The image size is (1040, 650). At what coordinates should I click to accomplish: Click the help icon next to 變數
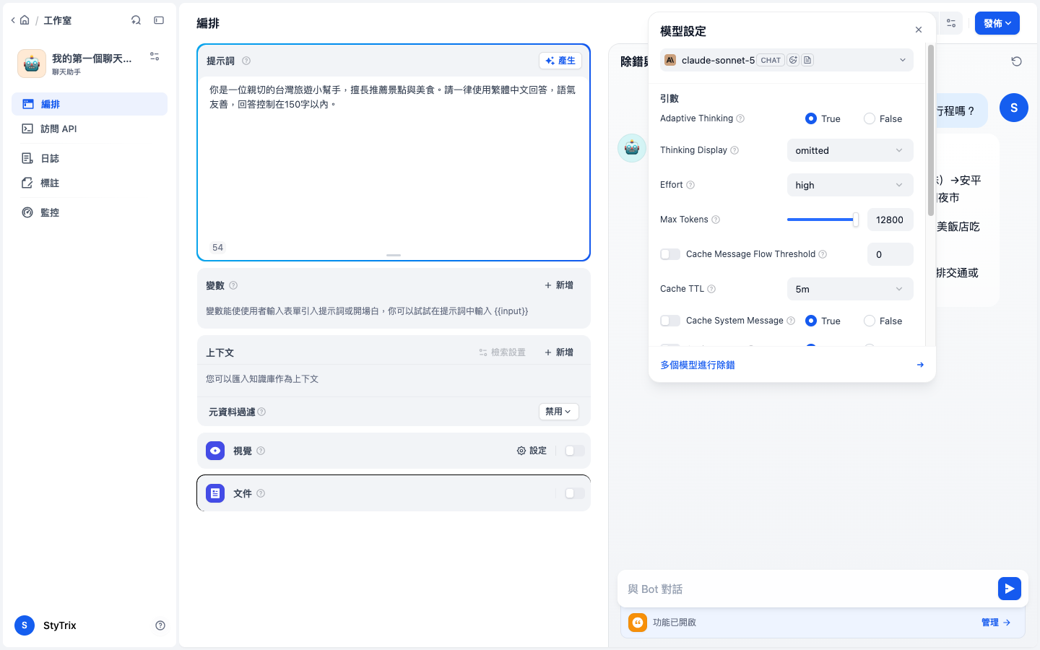click(233, 285)
